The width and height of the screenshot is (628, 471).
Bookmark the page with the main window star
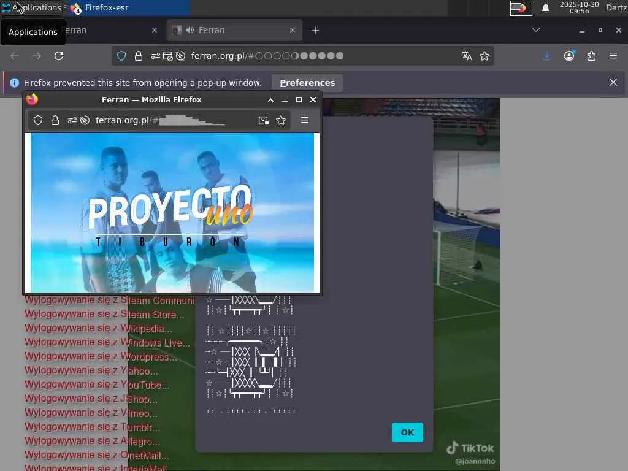pos(484,56)
